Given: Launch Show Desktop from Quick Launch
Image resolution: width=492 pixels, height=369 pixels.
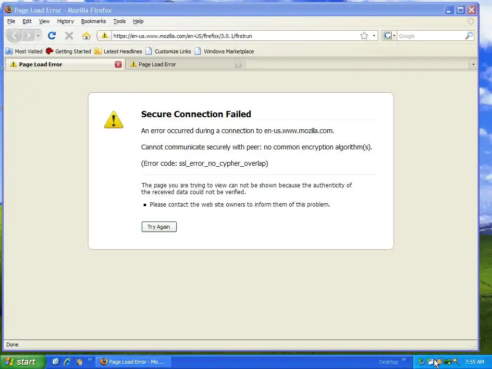Looking at the screenshot, I should 56,362.
